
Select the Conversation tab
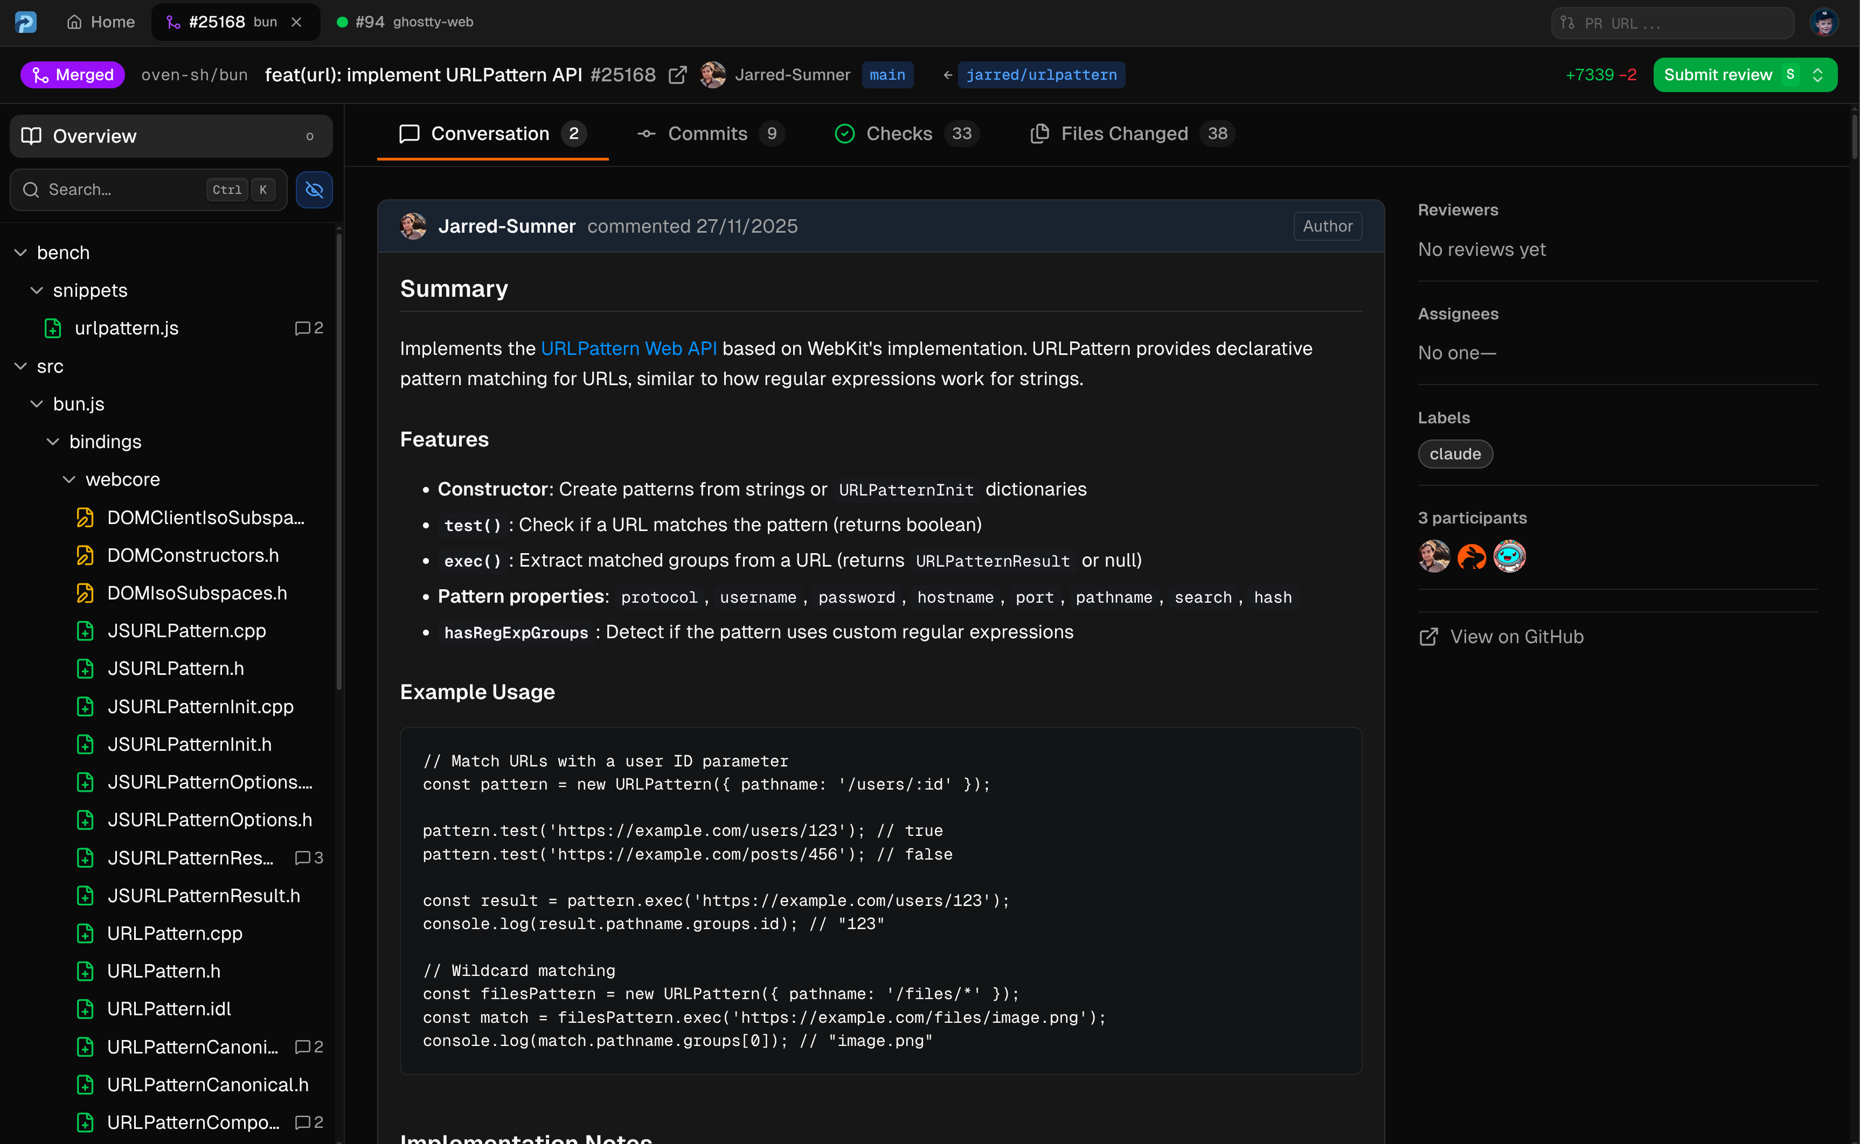tap(492, 133)
